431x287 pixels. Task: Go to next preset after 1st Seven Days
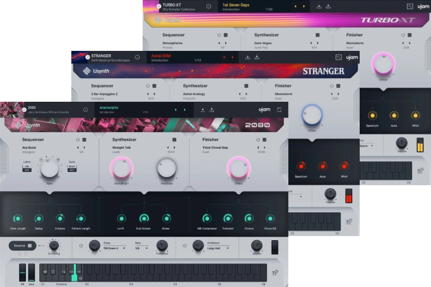304,6
